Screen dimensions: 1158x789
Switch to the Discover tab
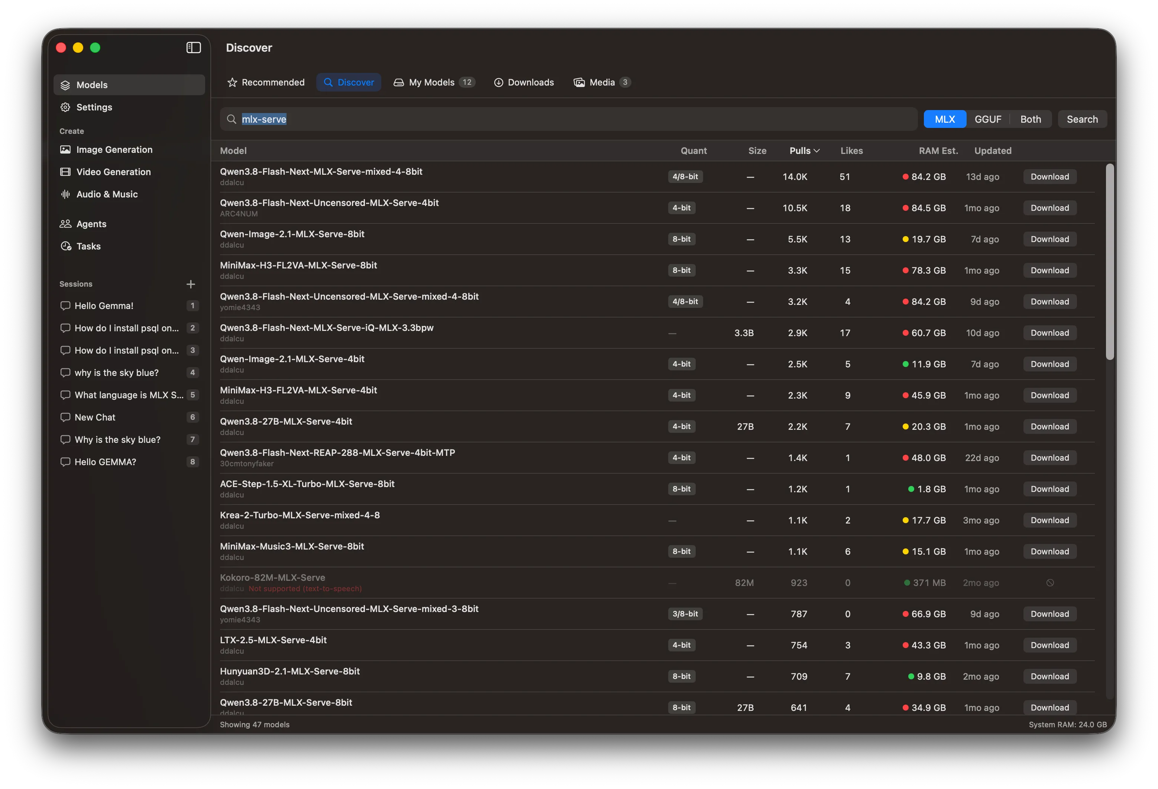pyautogui.click(x=349, y=82)
